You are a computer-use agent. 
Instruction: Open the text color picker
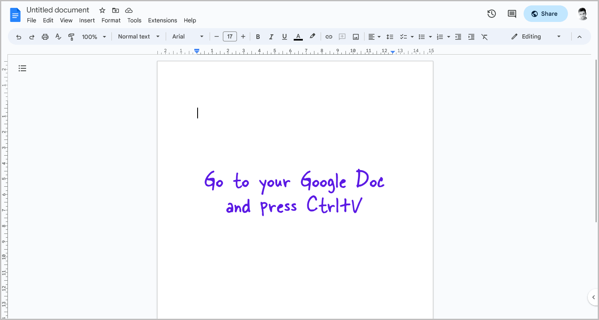298,37
